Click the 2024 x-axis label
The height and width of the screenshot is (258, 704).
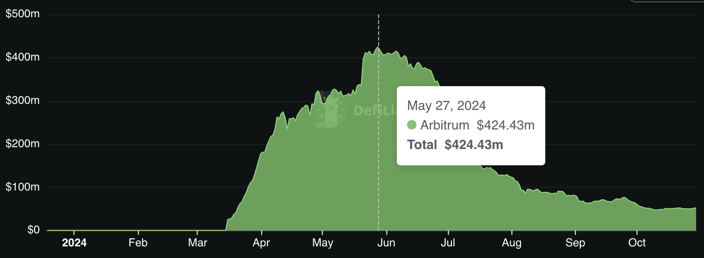pos(74,243)
